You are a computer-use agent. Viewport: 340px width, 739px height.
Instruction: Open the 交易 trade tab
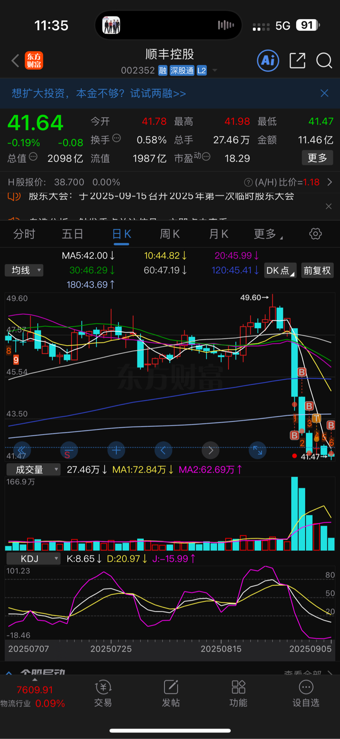coord(103,693)
